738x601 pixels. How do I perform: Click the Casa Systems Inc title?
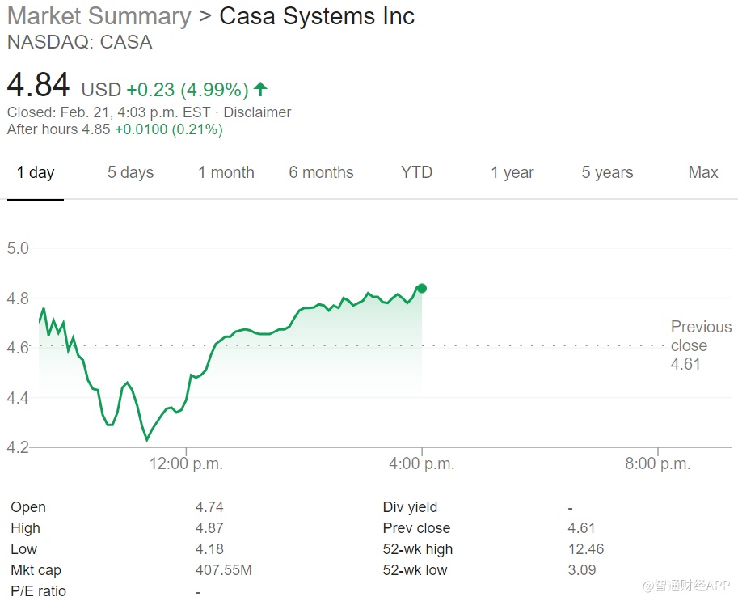pos(317,16)
